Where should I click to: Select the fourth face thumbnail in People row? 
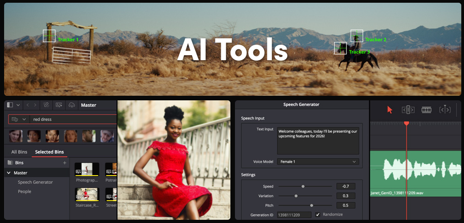pos(70,136)
